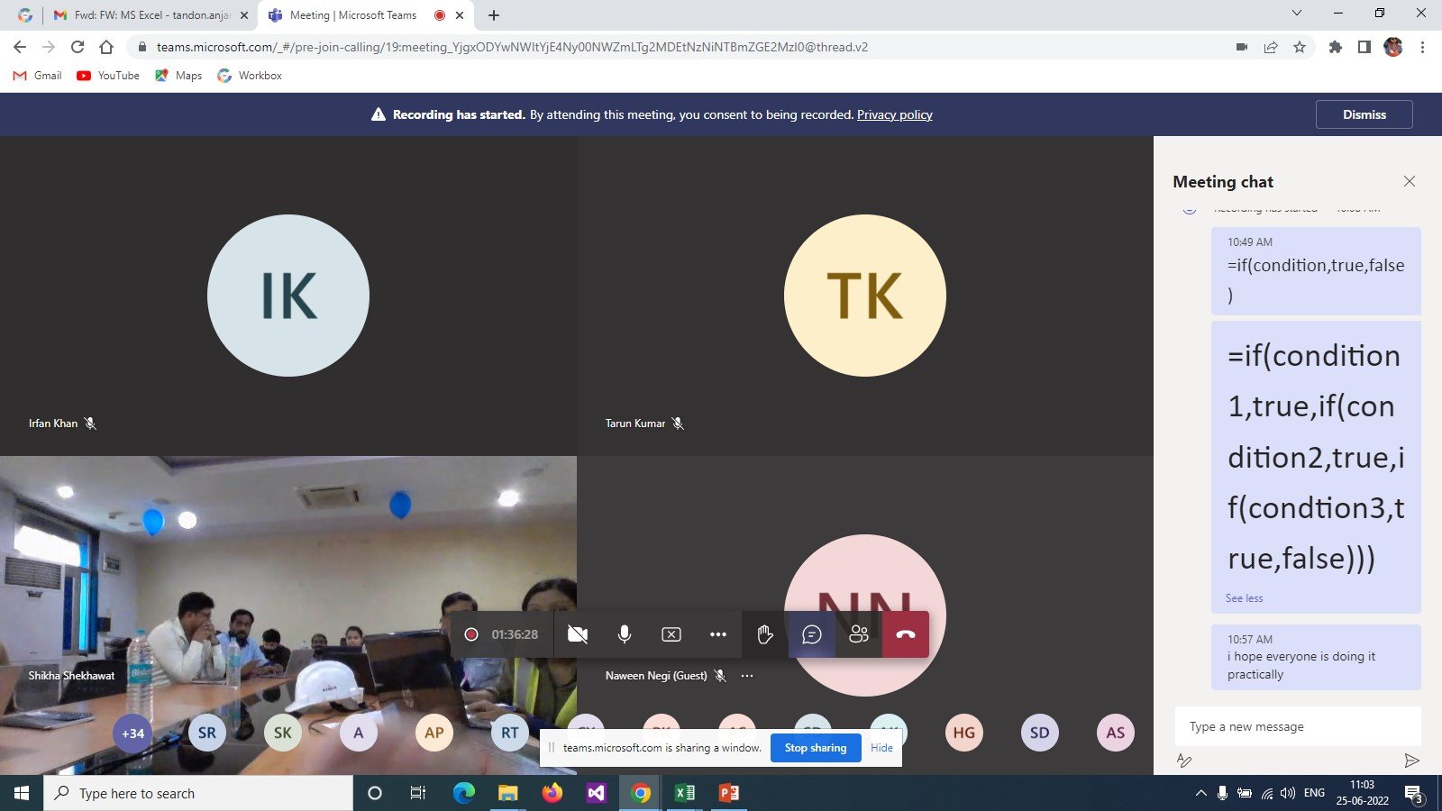Open the Privacy policy link
Image resolution: width=1442 pixels, height=811 pixels.
894,114
